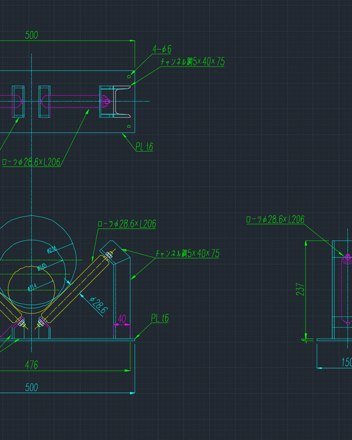Pick the PL t6 label beside the plan view

[x=144, y=147]
